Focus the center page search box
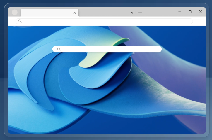Screen dimensions: 212x140 click(107, 49)
